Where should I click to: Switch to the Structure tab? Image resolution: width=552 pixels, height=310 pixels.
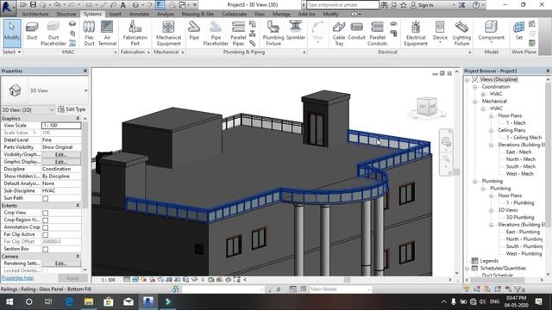click(x=66, y=14)
